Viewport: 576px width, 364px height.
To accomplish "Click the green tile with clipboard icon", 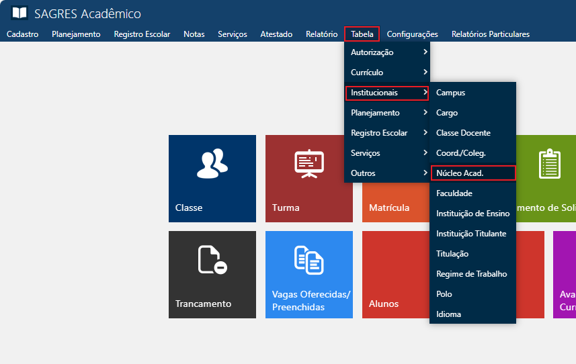I will coord(549,178).
